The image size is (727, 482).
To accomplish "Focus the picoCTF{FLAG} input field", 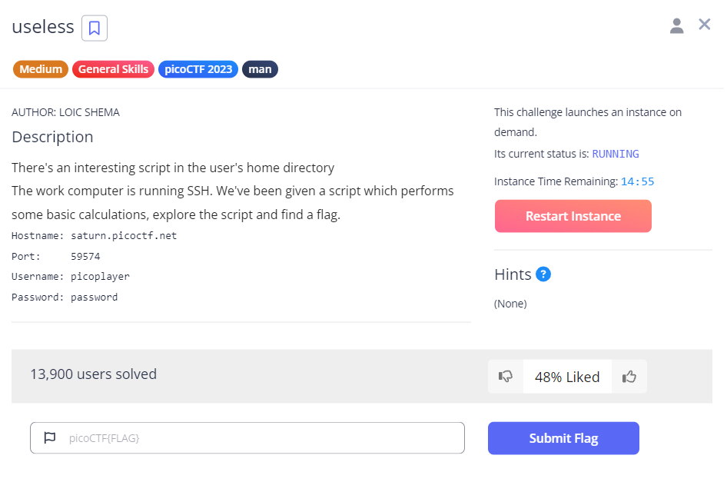I will (x=261, y=438).
